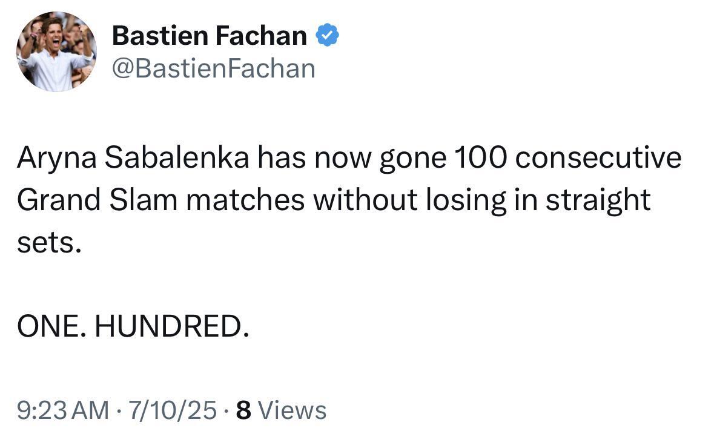Click the word matches in tweet
This screenshot has width=714, height=445.
(245, 200)
